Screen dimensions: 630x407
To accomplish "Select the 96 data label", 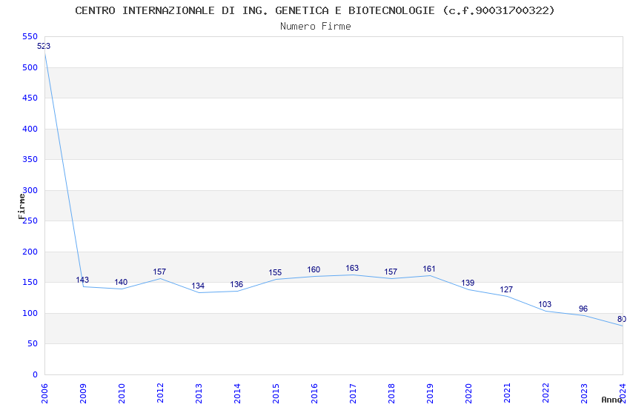I will 583,309.
